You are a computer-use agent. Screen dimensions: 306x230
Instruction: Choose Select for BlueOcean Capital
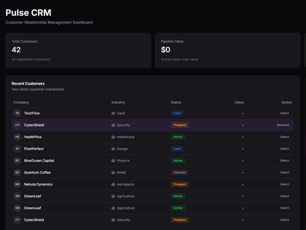point(285,161)
